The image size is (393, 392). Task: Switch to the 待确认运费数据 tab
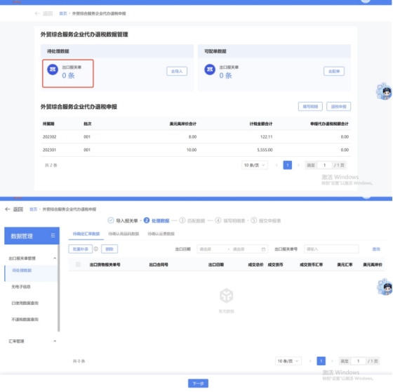click(161, 234)
